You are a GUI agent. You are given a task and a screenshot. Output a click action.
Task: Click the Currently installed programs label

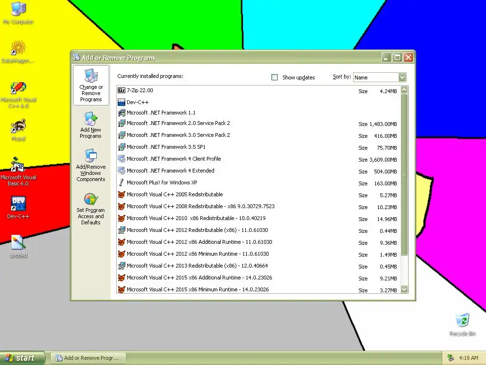click(150, 76)
